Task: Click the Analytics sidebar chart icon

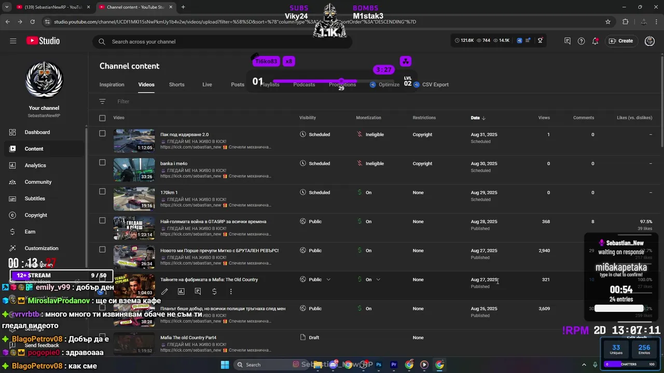Action: point(13,165)
